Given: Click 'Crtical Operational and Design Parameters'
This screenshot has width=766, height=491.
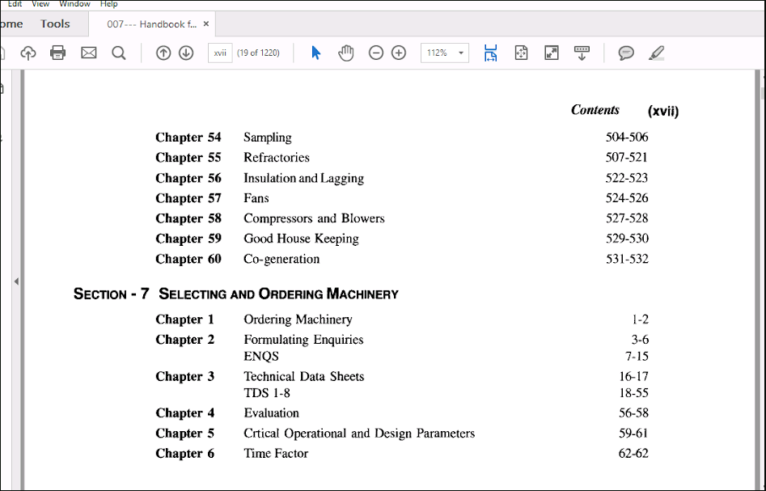Looking at the screenshot, I should click(359, 434).
